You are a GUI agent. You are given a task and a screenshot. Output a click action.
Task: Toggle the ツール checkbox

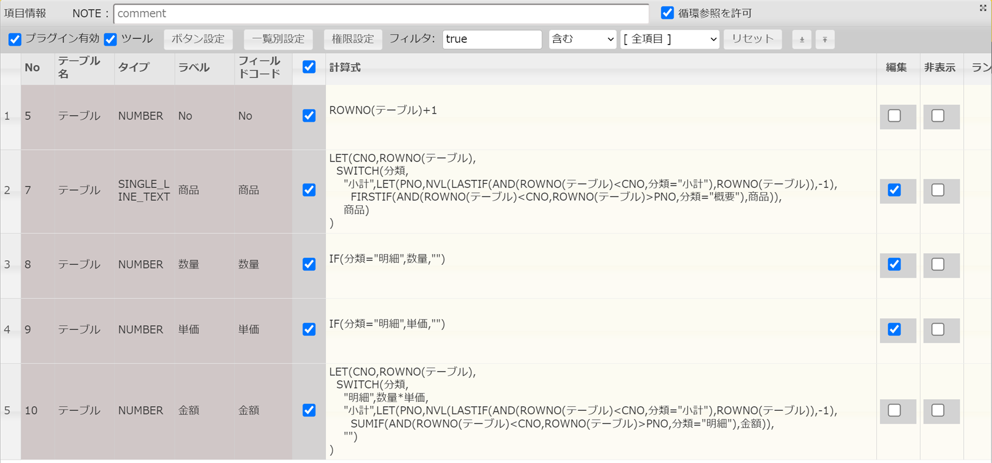[110, 39]
